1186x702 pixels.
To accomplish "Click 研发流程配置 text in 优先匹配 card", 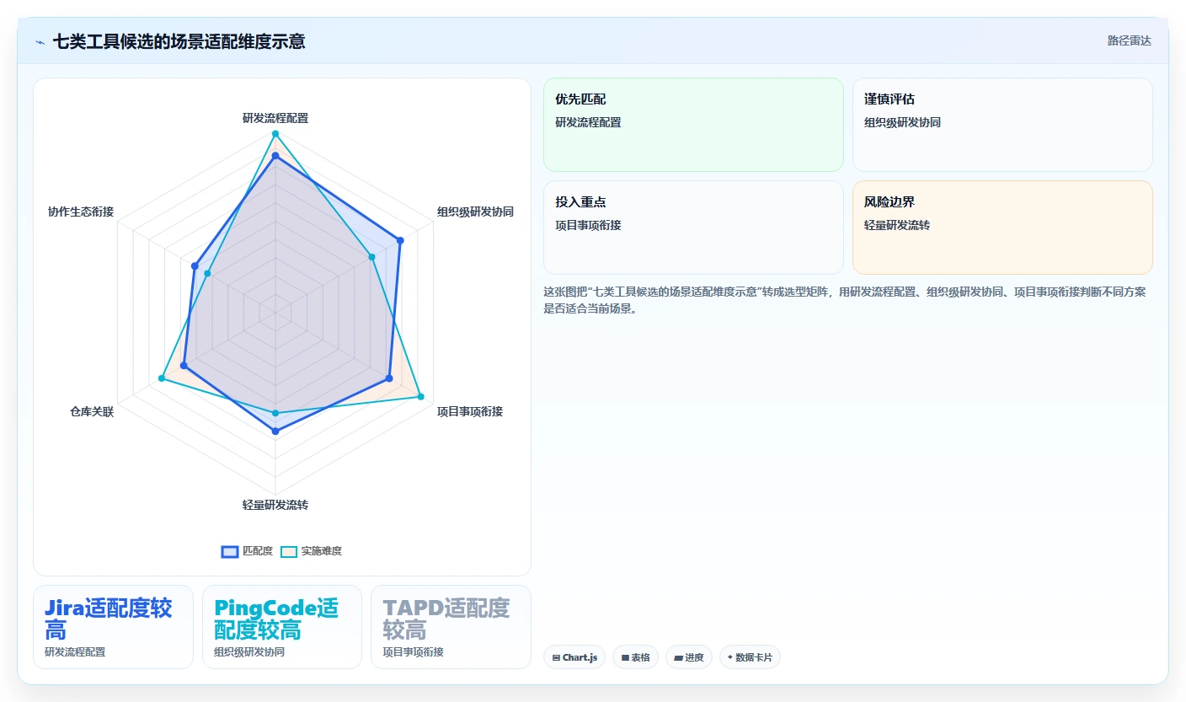I will coord(588,122).
